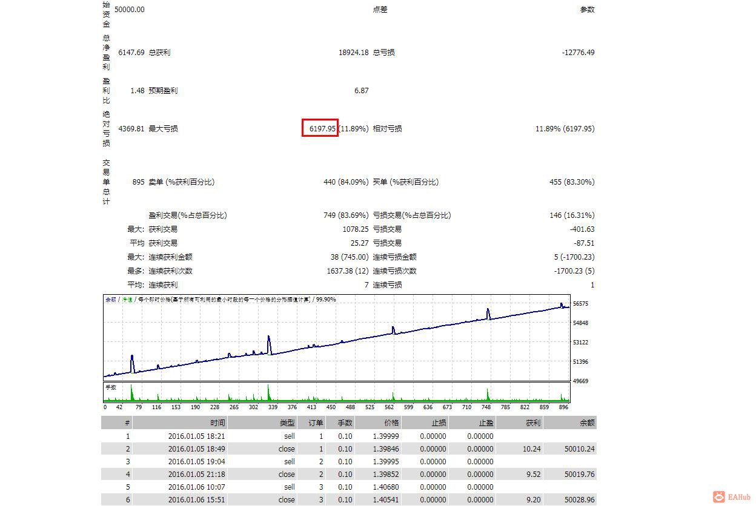Click the time cell 2016.01.05 21:18
This screenshot has height=506, width=756.
click(197, 475)
